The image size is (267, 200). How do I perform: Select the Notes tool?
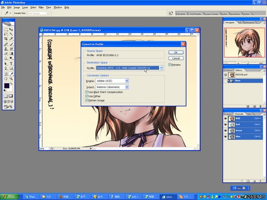[6, 74]
